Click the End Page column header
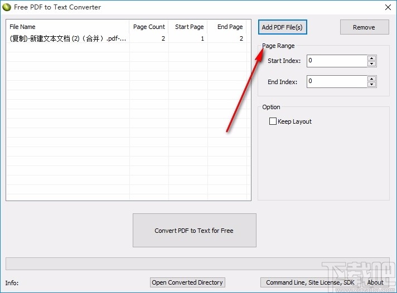397x293 pixels. pos(227,27)
